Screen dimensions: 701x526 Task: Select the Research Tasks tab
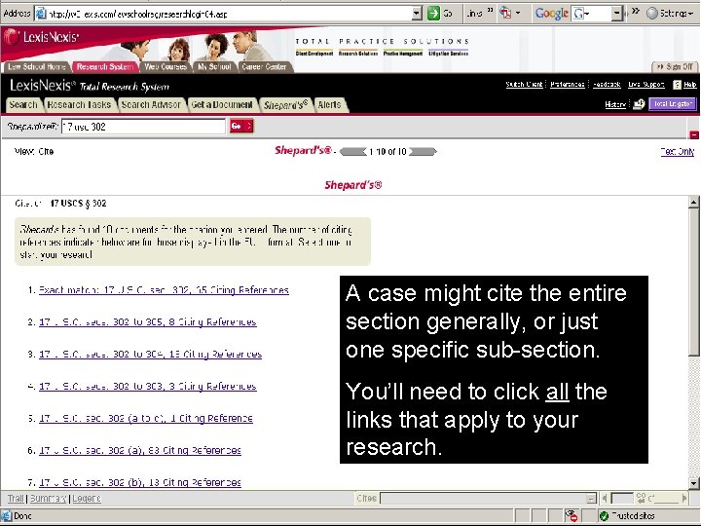pos(79,104)
